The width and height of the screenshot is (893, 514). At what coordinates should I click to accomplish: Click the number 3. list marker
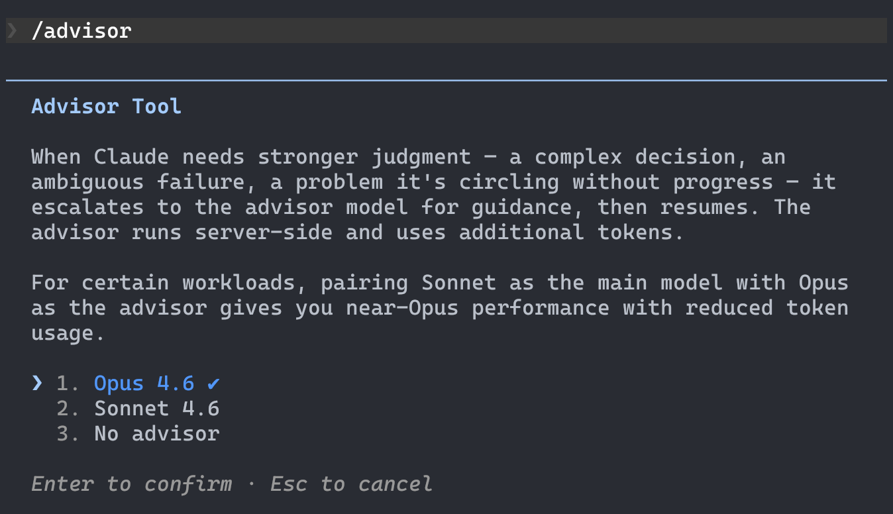(x=68, y=434)
